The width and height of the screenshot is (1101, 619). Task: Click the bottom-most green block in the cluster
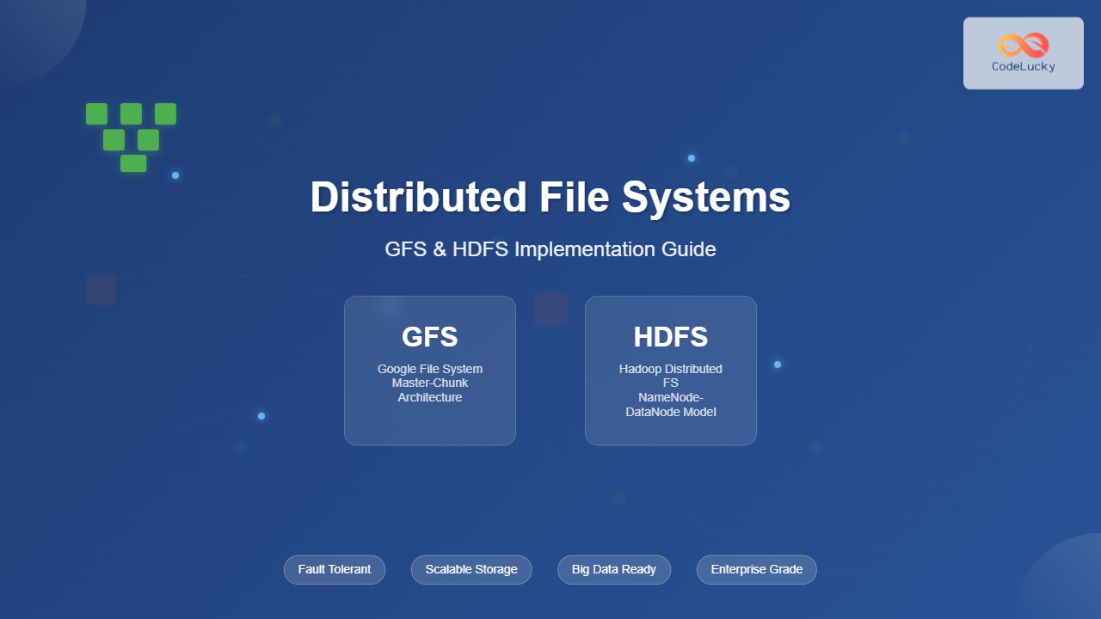point(133,163)
